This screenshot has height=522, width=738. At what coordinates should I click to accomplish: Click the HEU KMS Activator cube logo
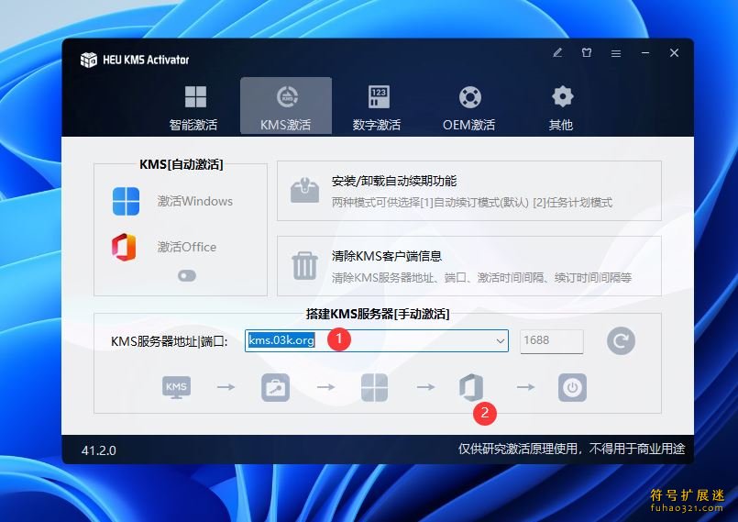89,60
